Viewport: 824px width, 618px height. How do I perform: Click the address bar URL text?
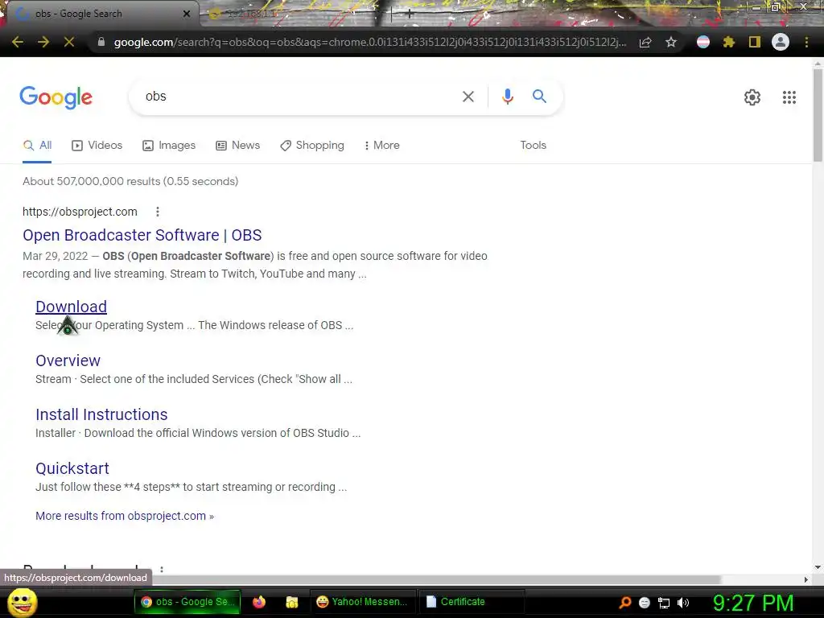pyautogui.click(x=370, y=42)
